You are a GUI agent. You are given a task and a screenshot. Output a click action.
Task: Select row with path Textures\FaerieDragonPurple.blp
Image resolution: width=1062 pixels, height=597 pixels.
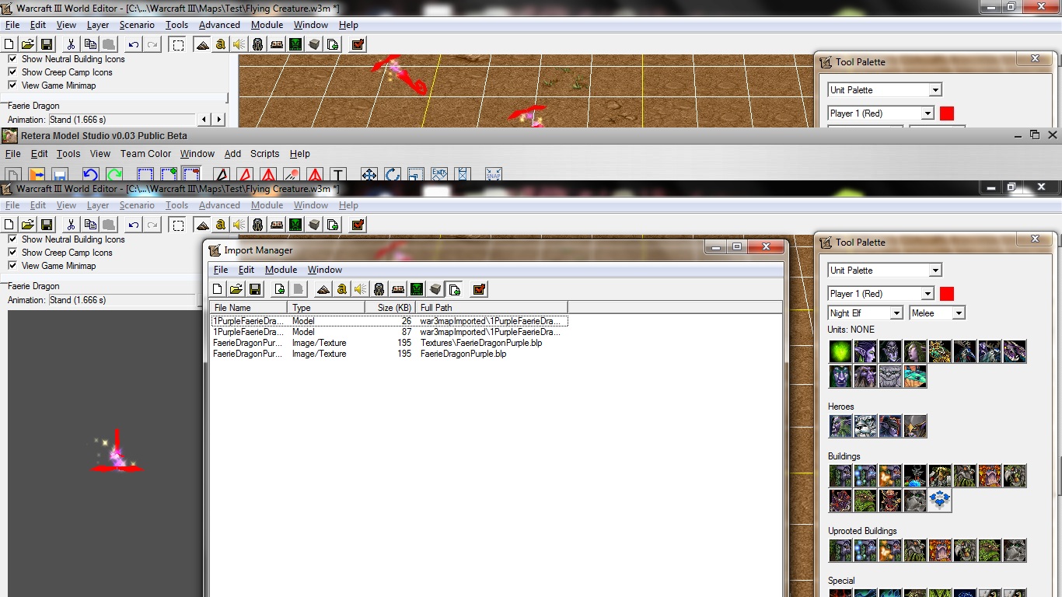390,343
